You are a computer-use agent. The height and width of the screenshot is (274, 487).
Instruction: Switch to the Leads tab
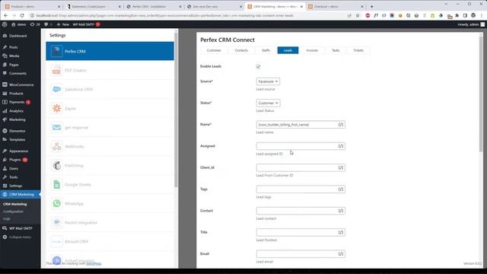288,50
